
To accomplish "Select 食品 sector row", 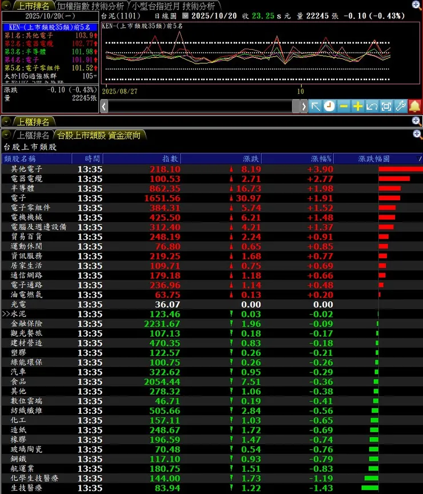I will pyautogui.click(x=212, y=382).
